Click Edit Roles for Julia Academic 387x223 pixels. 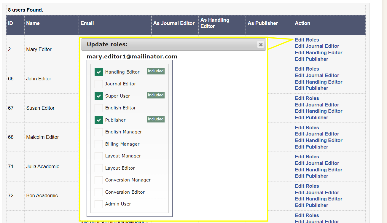[x=307, y=157]
